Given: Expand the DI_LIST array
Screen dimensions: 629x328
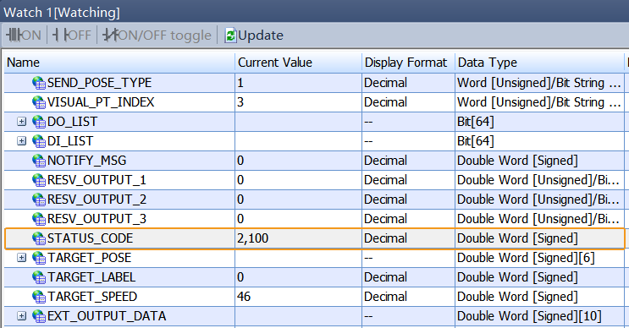Looking at the screenshot, I should tap(22, 141).
